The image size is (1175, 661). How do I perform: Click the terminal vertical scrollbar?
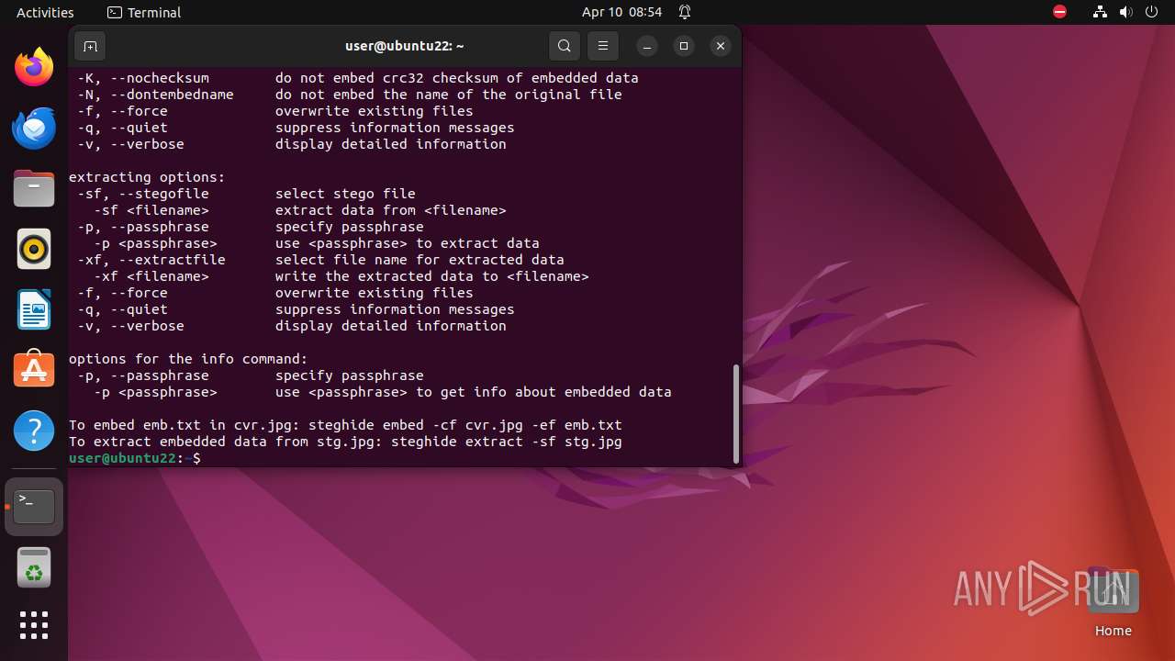click(735, 414)
